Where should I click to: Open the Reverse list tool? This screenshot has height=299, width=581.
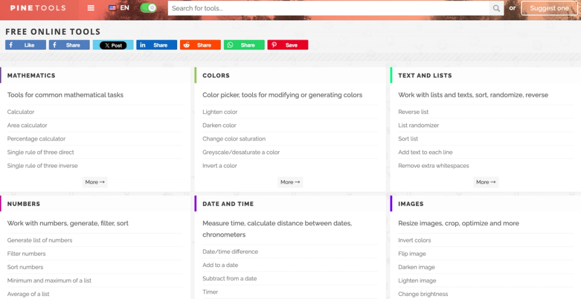point(413,111)
